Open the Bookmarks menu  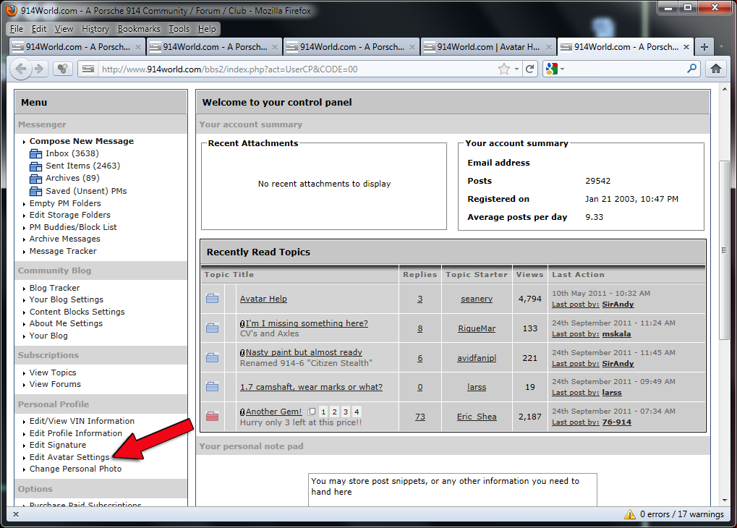[139, 29]
